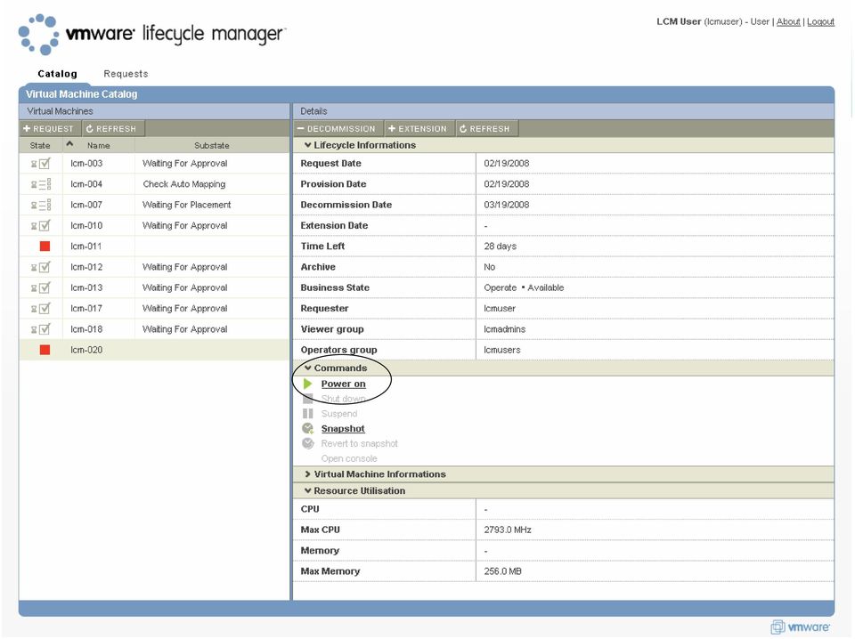
Task: Click the Time Left value 28 days
Action: tap(500, 247)
